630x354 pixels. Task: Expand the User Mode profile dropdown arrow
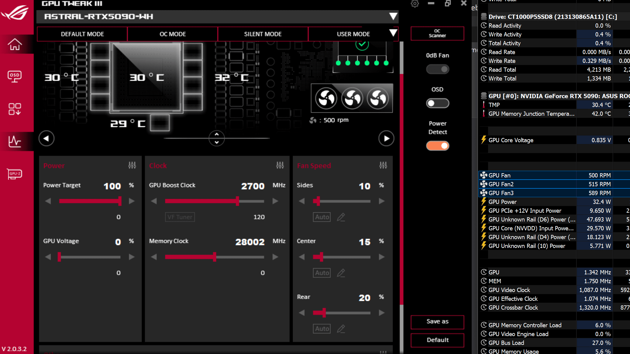(x=393, y=33)
